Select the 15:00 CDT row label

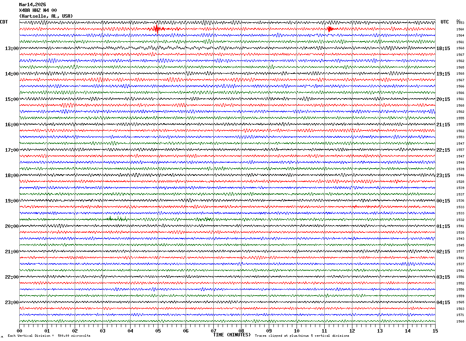point(12,99)
